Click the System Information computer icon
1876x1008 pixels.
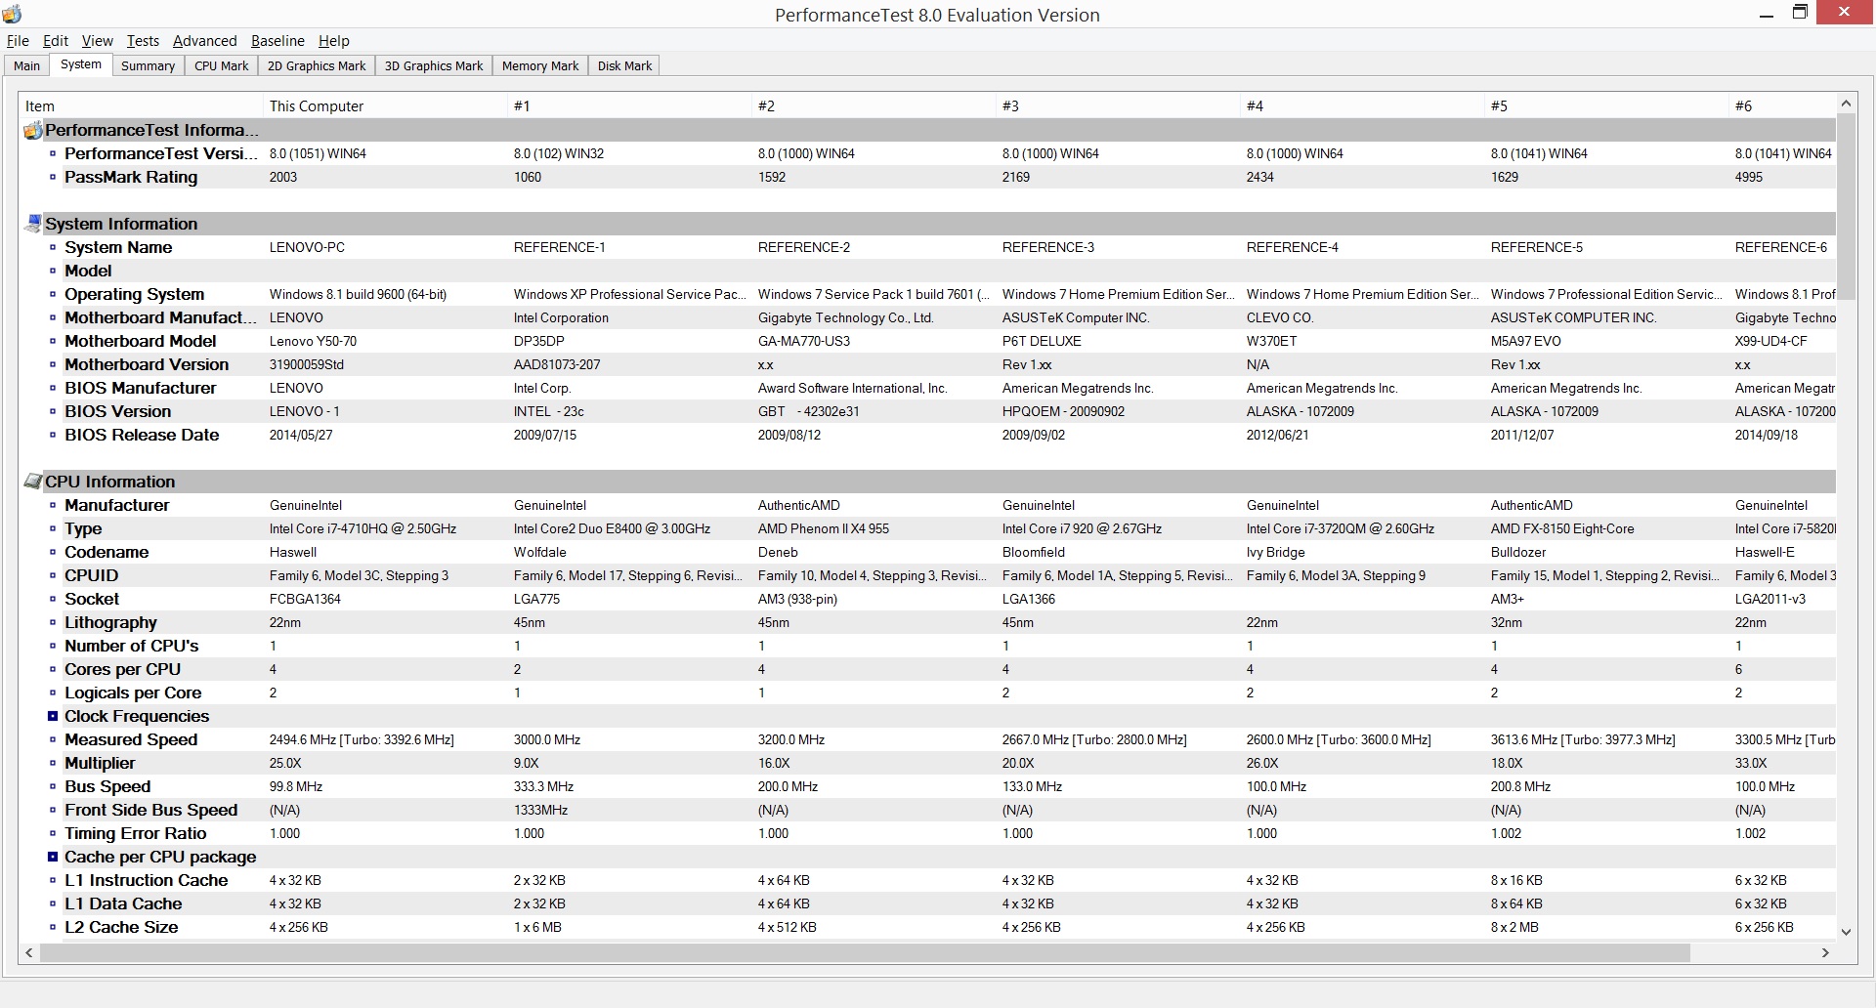[x=33, y=224]
